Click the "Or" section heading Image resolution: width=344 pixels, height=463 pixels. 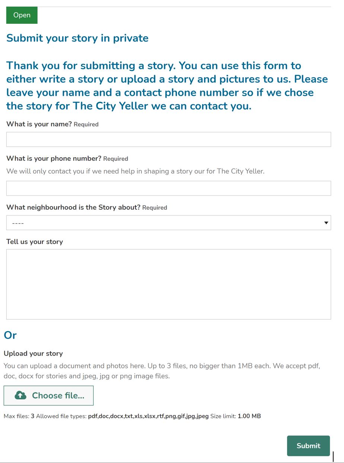(10, 335)
